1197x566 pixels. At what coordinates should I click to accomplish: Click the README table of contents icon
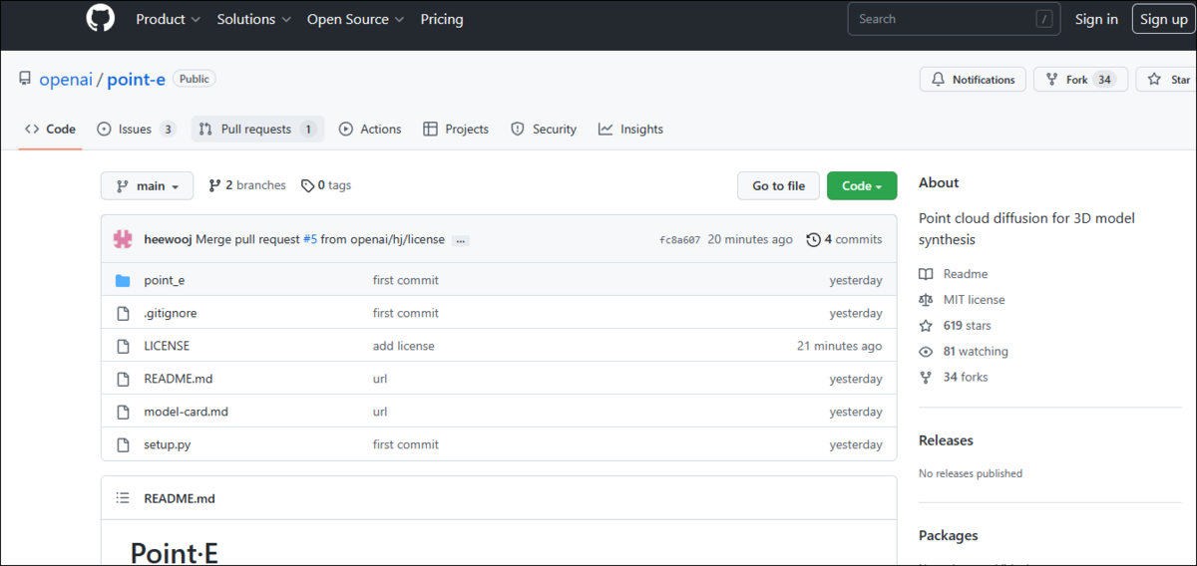tap(123, 498)
